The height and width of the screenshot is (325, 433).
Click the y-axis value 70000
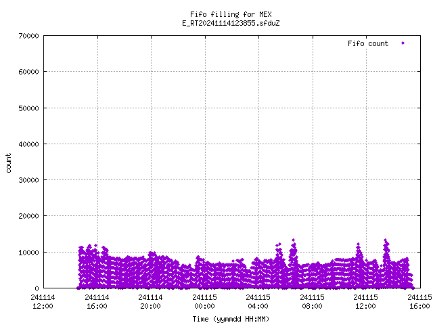28,36
